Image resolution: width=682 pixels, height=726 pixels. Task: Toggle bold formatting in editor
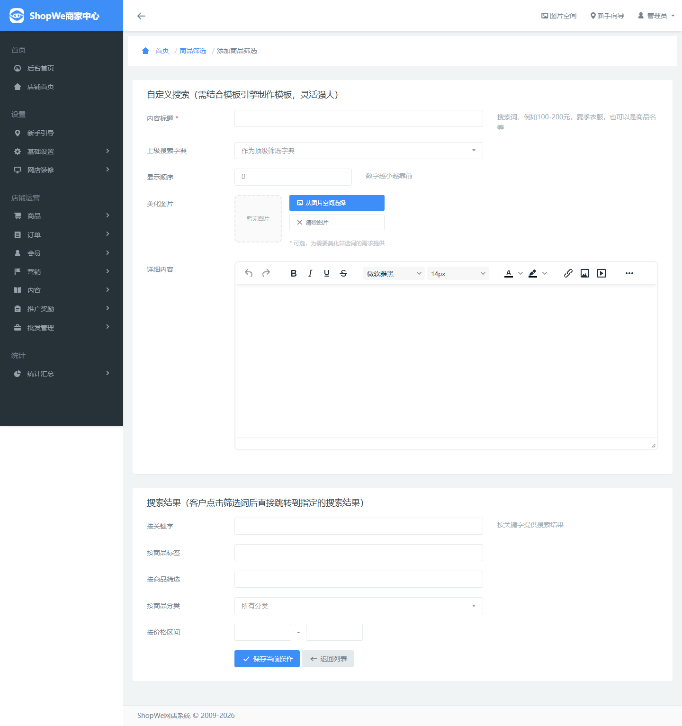[294, 273]
